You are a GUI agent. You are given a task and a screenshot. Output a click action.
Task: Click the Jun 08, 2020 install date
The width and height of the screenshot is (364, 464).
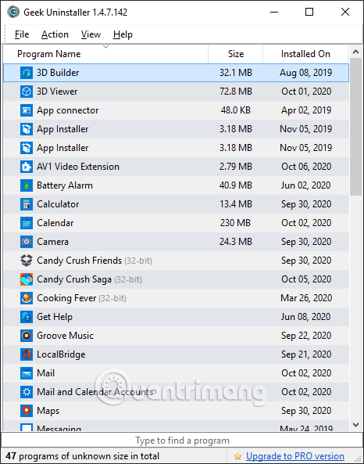pos(305,317)
